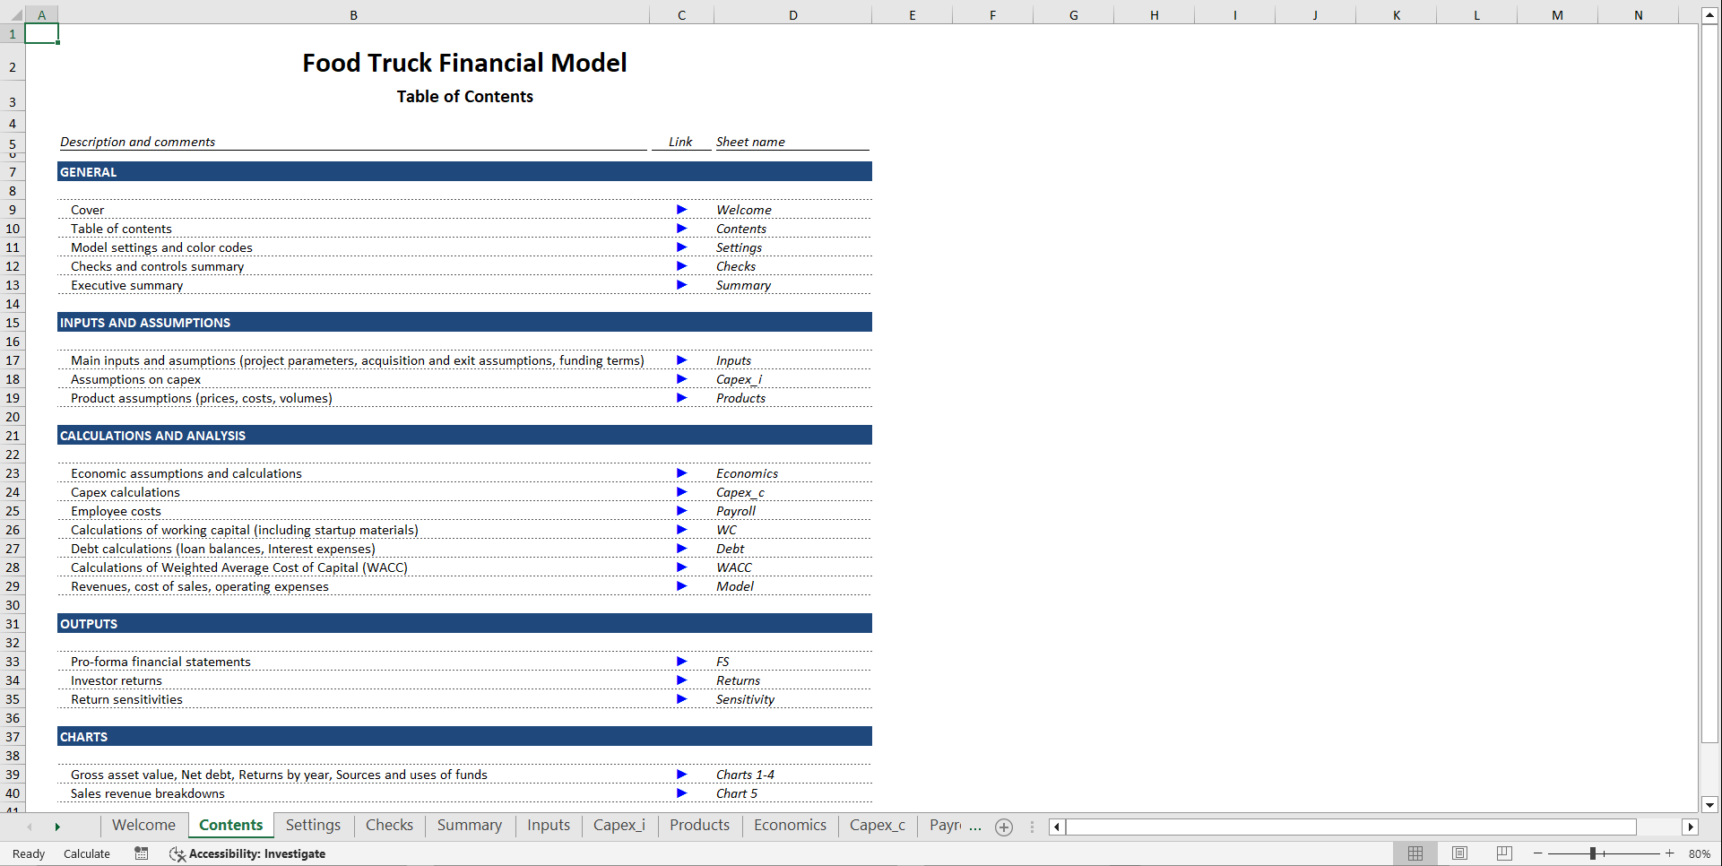This screenshot has height=866, width=1722.
Task: Open the Capex_c sheet tab
Action: click(x=877, y=826)
